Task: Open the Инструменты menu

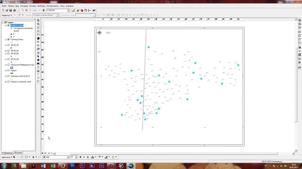Action: pyautogui.click(x=52, y=6)
